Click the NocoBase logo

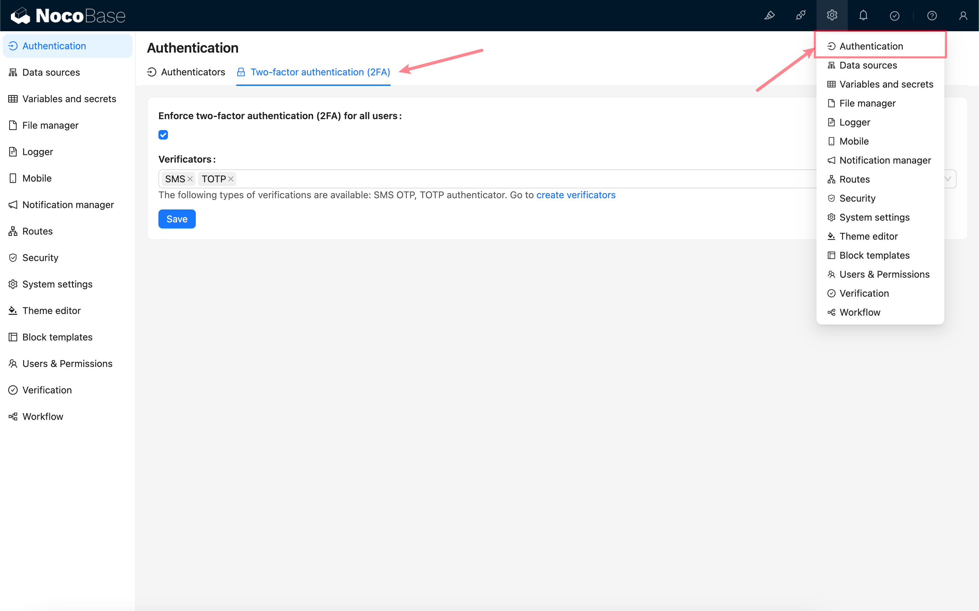coord(68,16)
